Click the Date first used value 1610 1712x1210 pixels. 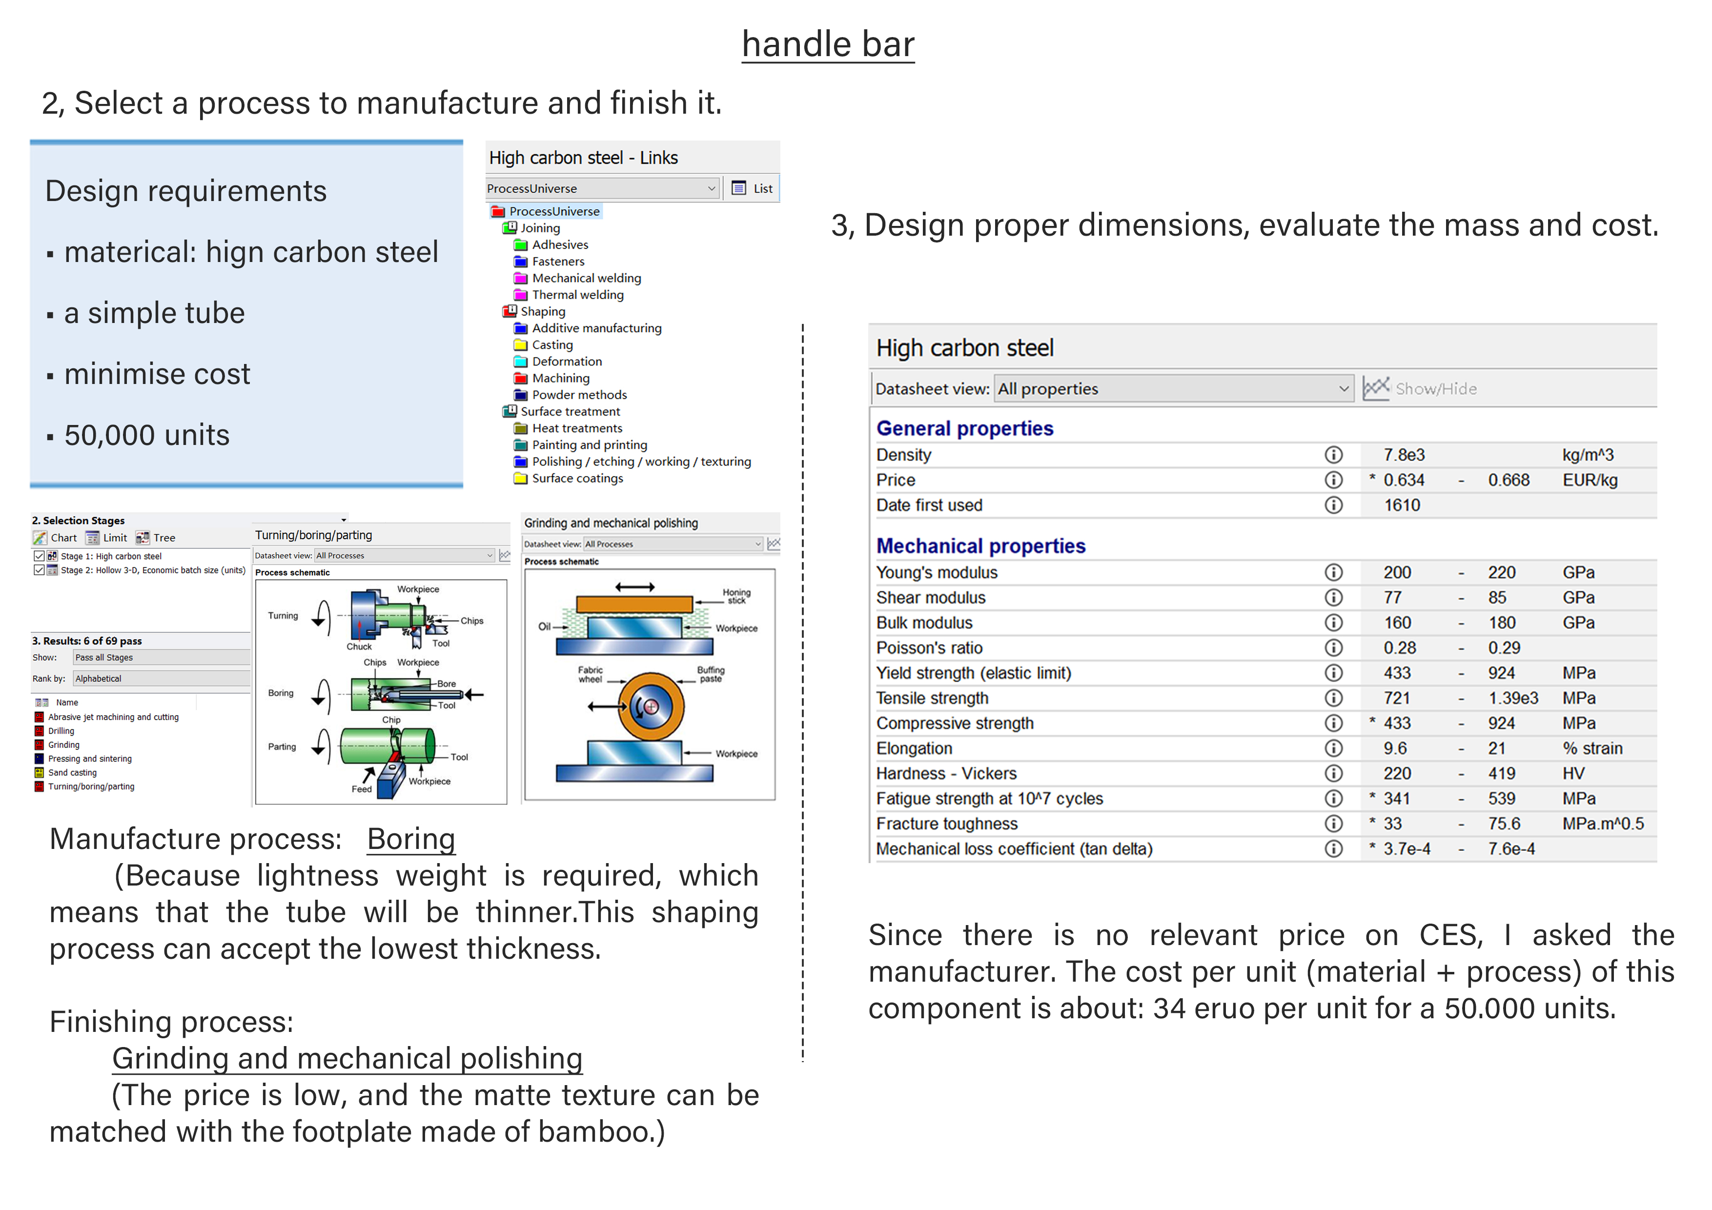pyautogui.click(x=1402, y=505)
